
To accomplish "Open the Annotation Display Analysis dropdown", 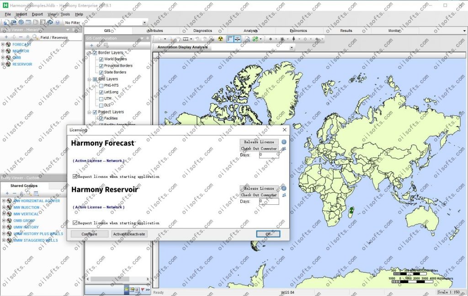I will [292, 47].
